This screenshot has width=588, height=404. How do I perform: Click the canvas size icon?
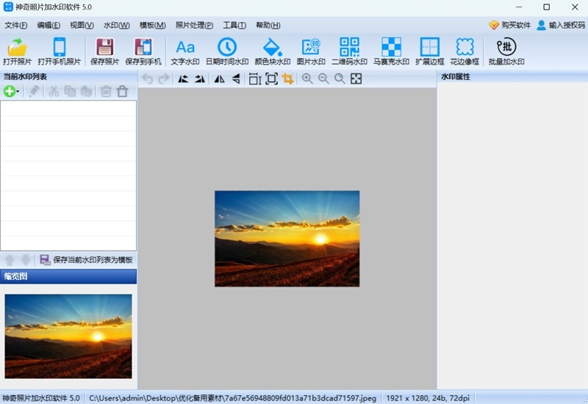click(x=271, y=79)
